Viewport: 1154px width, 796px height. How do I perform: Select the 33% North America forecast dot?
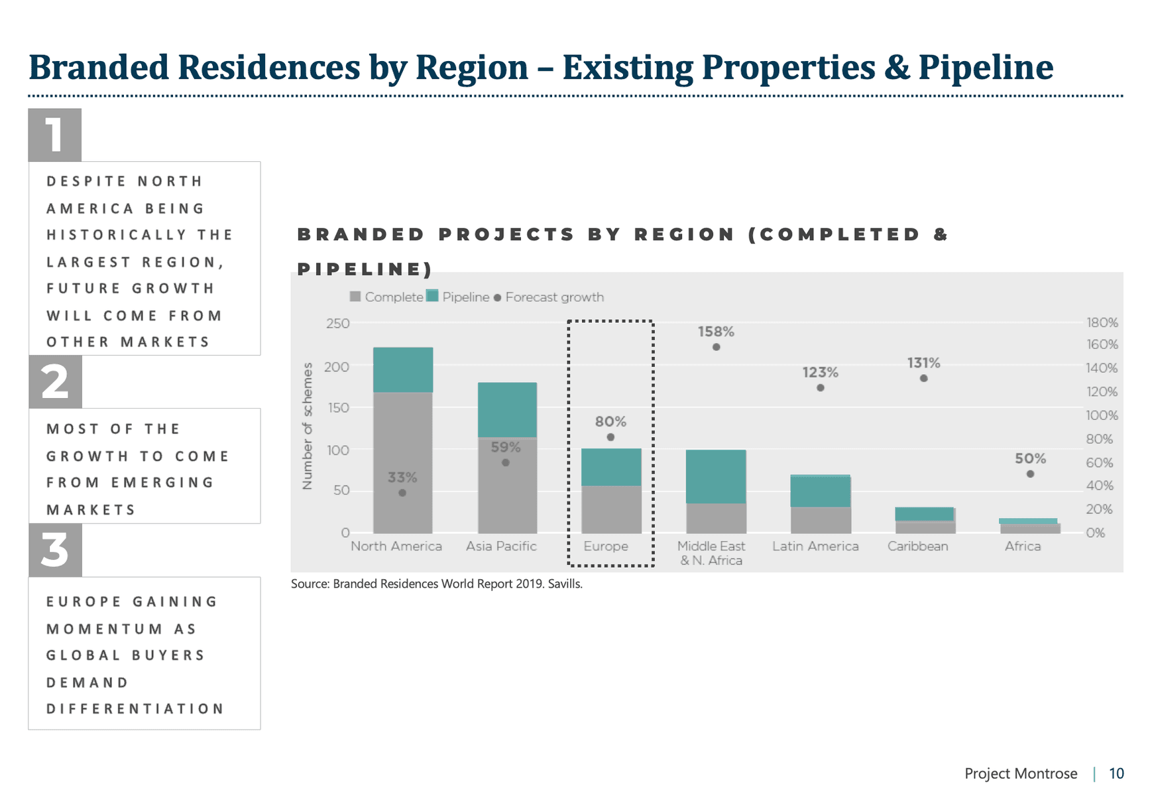tap(402, 493)
